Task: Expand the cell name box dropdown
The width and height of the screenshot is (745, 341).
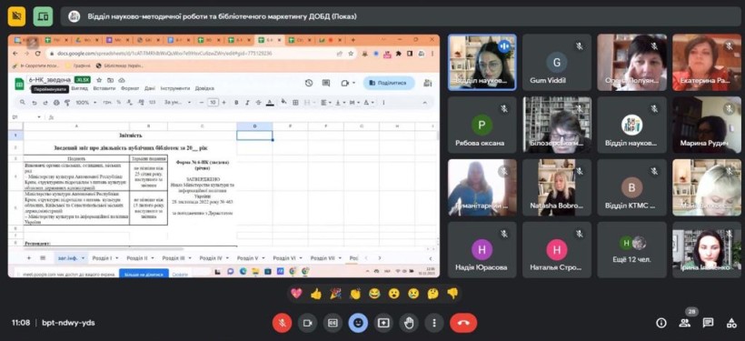Action: click(39, 117)
